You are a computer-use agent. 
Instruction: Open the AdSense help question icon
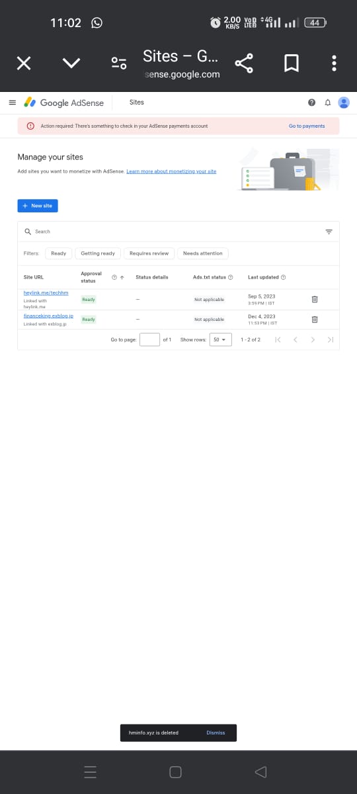(x=311, y=103)
